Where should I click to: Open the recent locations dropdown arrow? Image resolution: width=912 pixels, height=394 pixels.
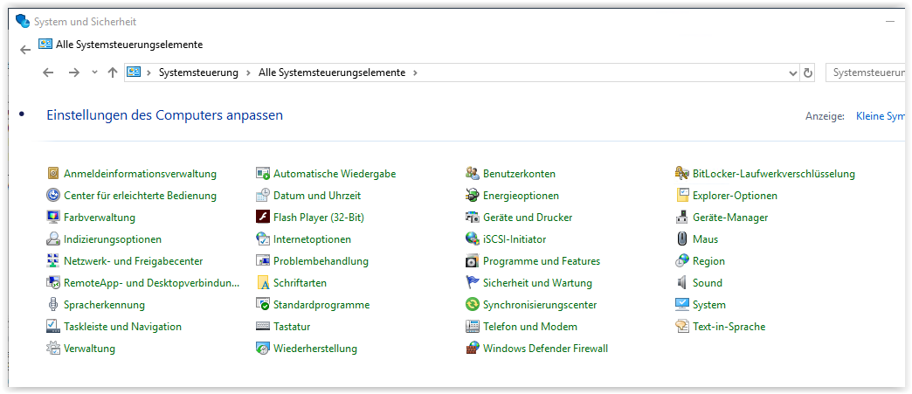click(x=94, y=73)
